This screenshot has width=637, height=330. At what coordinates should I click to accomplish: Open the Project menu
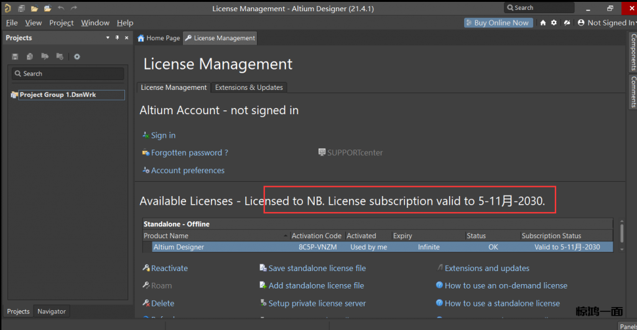[62, 23]
